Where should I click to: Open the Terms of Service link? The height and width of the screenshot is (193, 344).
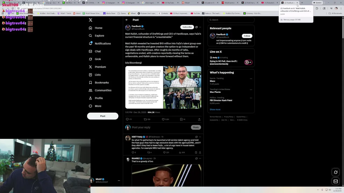215,117
